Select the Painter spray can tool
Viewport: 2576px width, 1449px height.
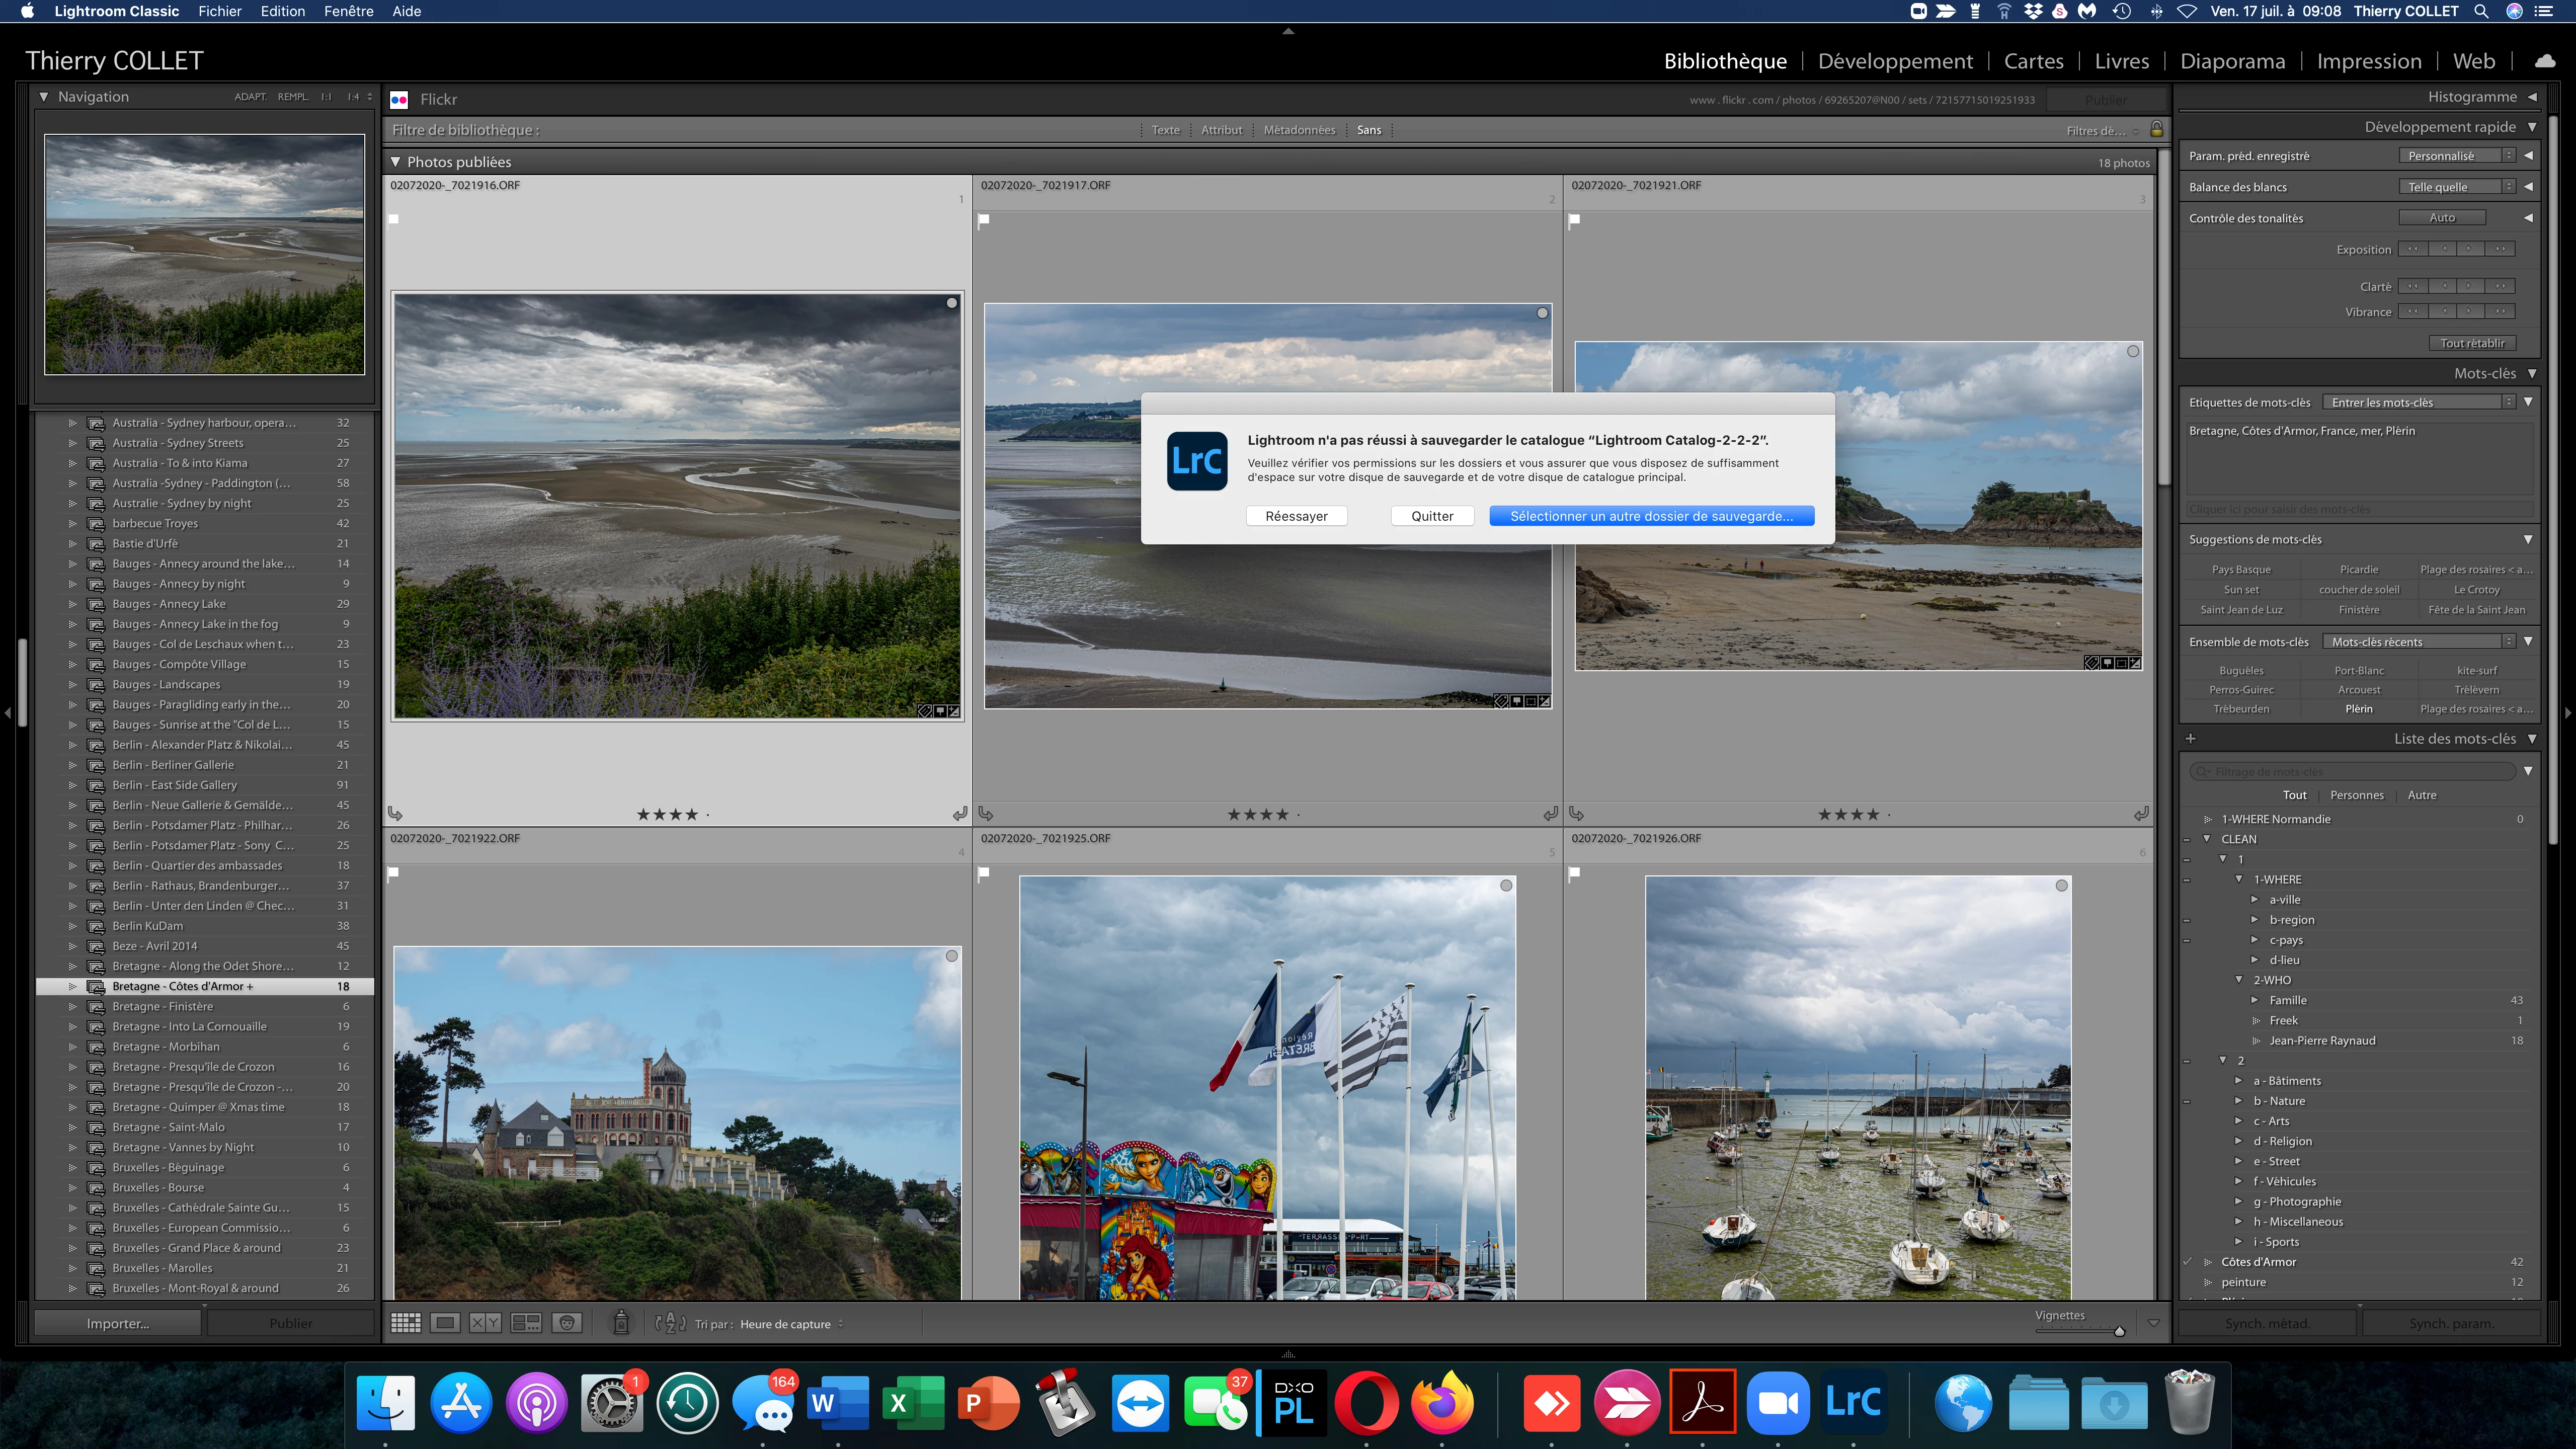(x=621, y=1323)
